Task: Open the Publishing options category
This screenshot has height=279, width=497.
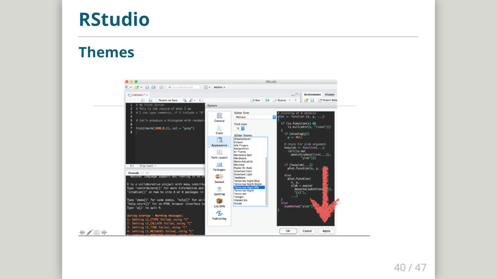Action: click(219, 216)
